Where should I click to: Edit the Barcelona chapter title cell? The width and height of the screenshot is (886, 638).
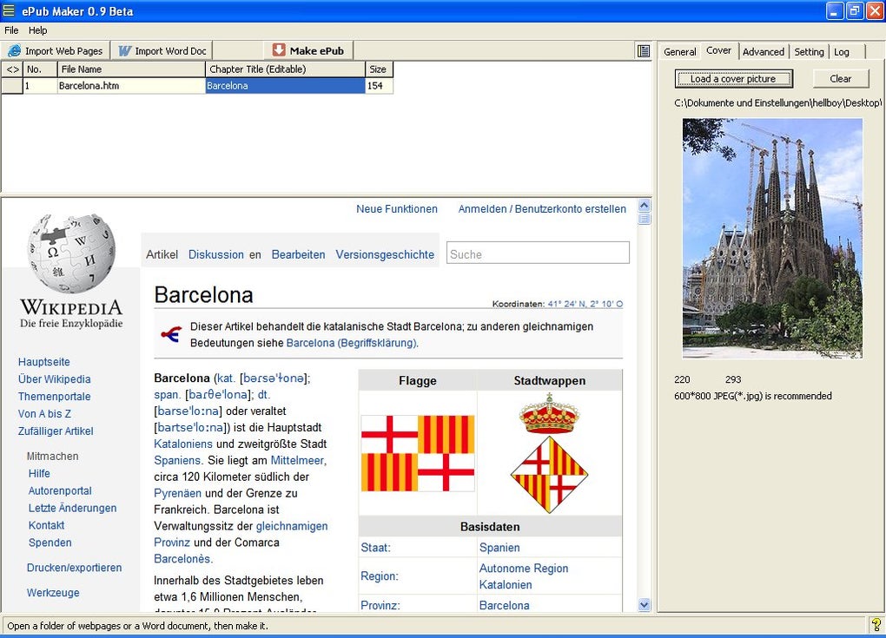(286, 86)
